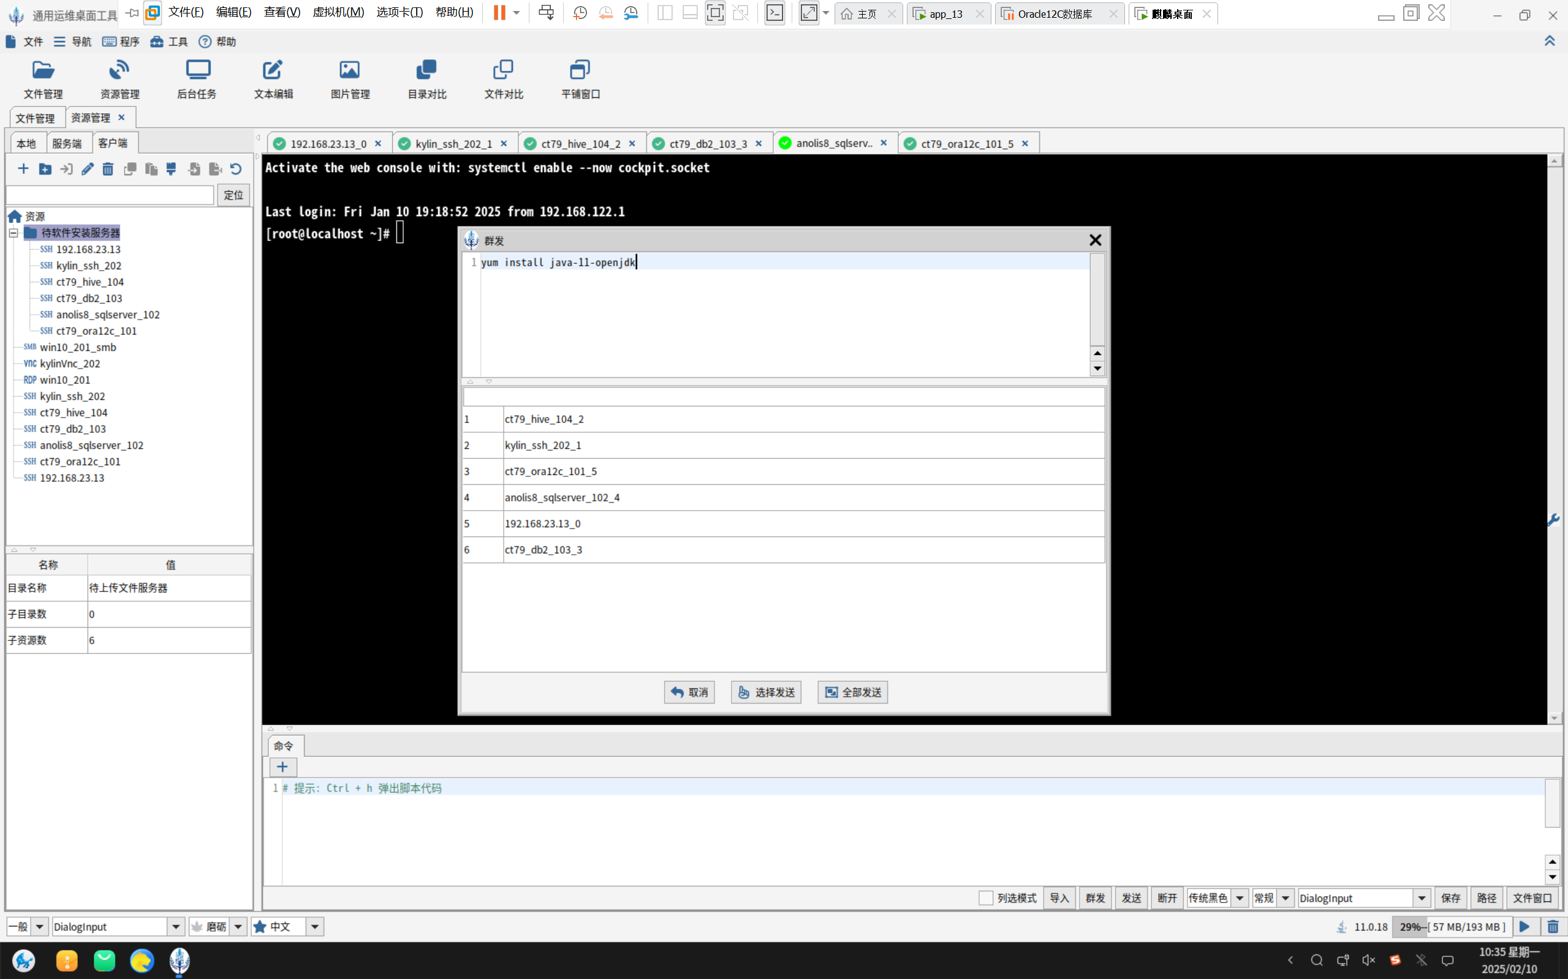Open the 常规 style dropdown
The height and width of the screenshot is (979, 1568).
click(1285, 898)
